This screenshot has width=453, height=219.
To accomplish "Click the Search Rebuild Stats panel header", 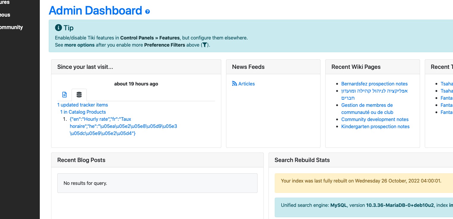I will pyautogui.click(x=361, y=160).
